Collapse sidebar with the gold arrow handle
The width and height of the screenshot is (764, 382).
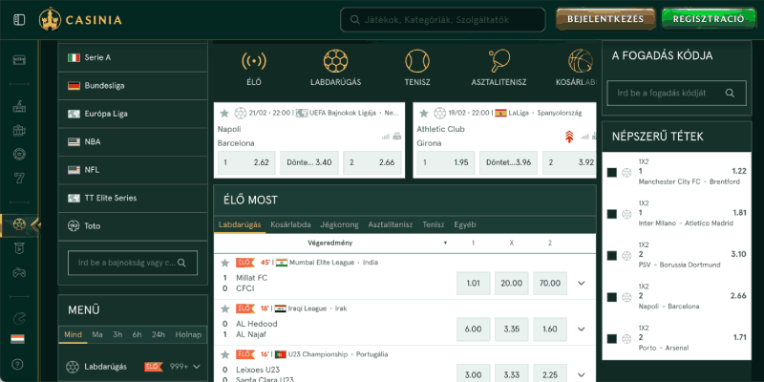pos(35,225)
